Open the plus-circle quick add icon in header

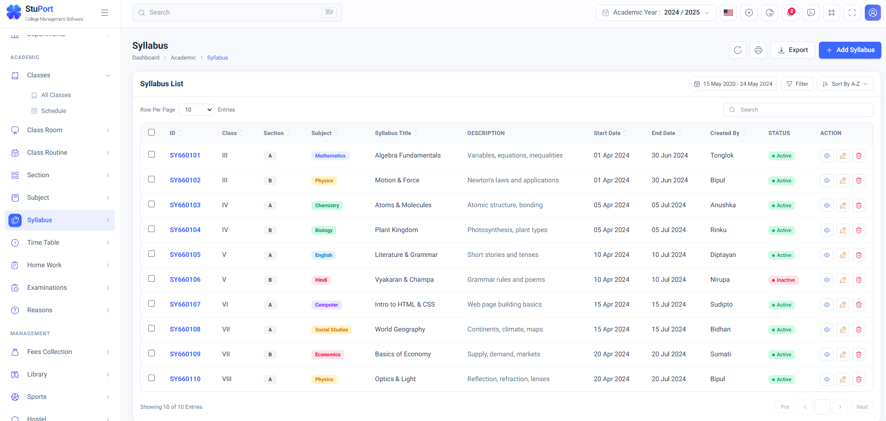pyautogui.click(x=749, y=13)
